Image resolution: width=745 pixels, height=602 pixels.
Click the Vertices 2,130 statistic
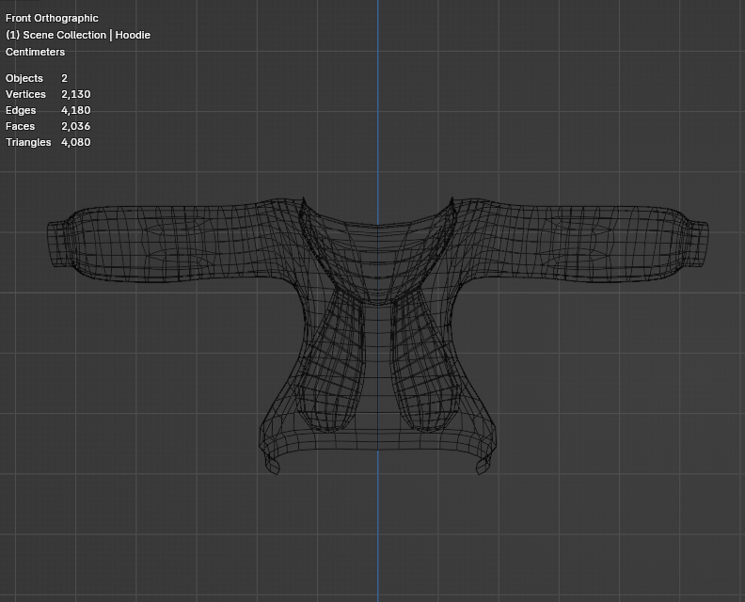48,94
